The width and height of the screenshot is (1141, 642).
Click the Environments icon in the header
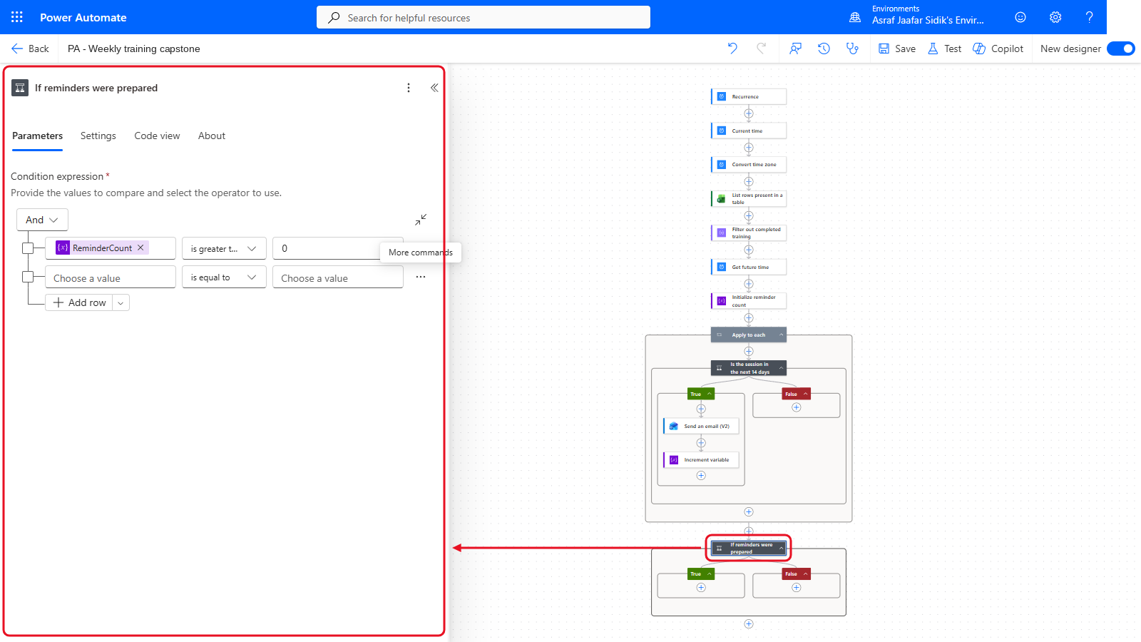click(x=855, y=17)
